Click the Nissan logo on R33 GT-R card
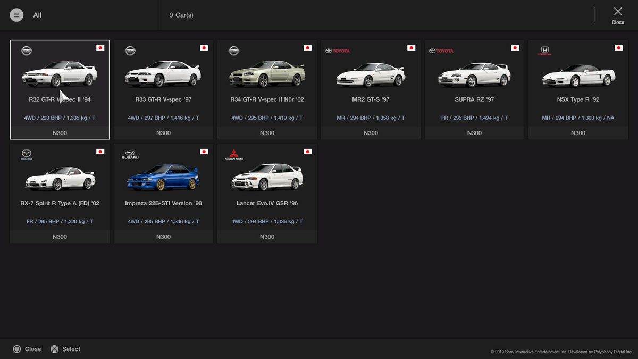638x359 pixels. pyautogui.click(x=130, y=51)
